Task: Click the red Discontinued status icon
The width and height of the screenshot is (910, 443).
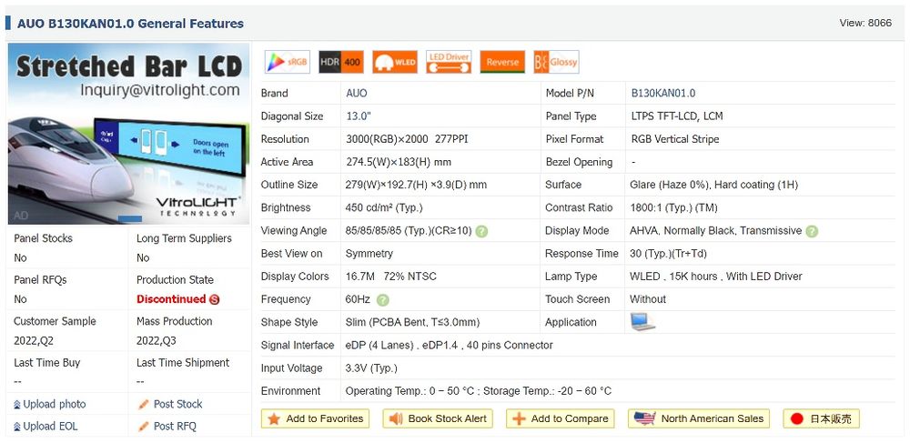Action: coord(214,300)
